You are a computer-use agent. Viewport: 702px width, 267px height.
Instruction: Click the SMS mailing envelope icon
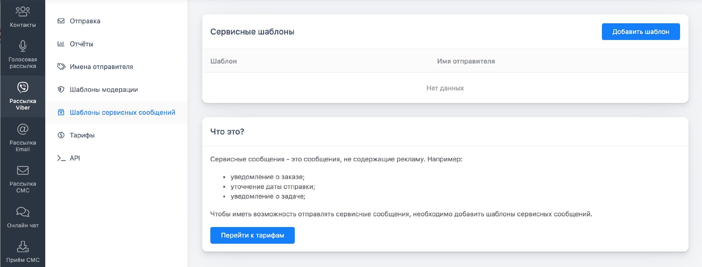click(x=23, y=170)
